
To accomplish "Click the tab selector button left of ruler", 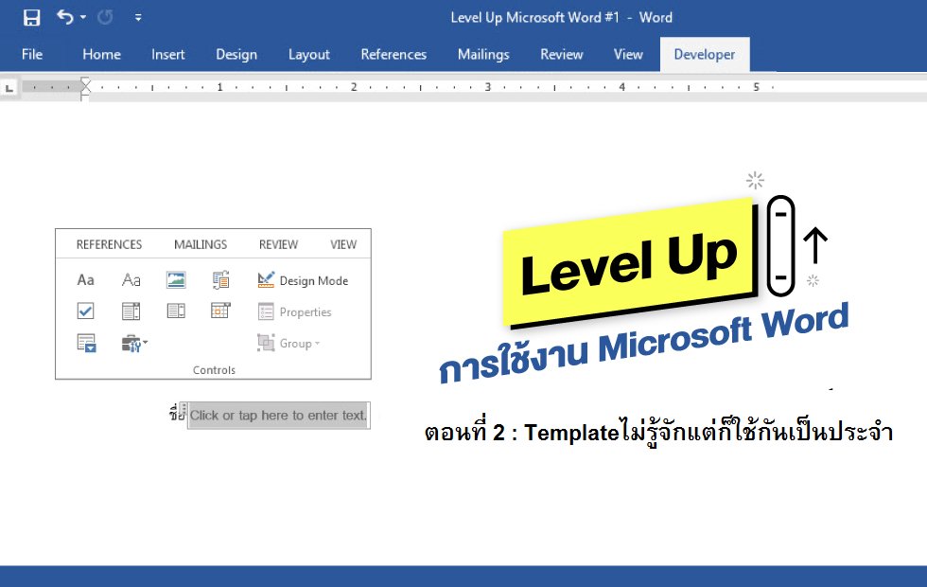I will pos(9,88).
